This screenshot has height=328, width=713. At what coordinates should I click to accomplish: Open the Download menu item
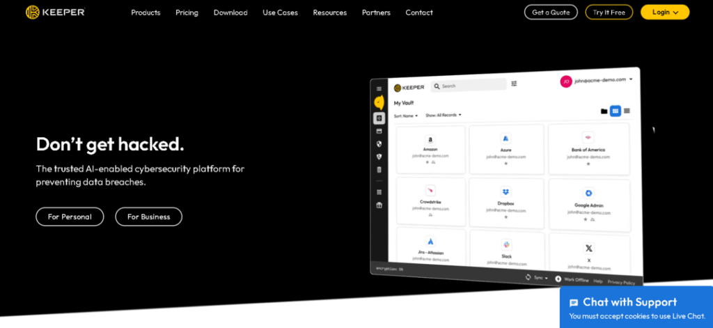point(230,13)
